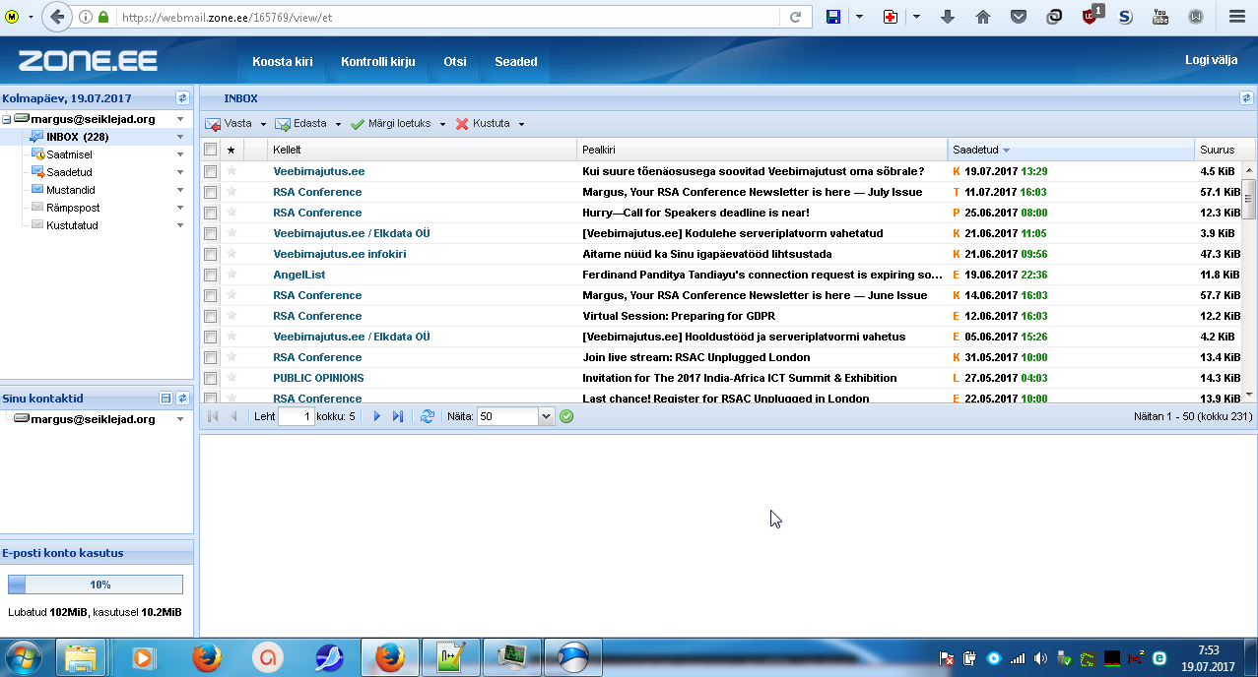The image size is (1258, 677).
Task: Click the volume icon in the system tray
Action: [1041, 658]
